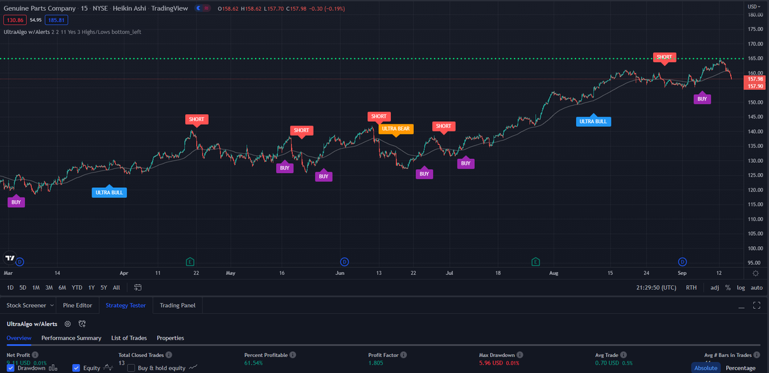Viewport: 769px width, 373px height.
Task: Click the Max Drawdown info icon
Action: tap(520, 354)
